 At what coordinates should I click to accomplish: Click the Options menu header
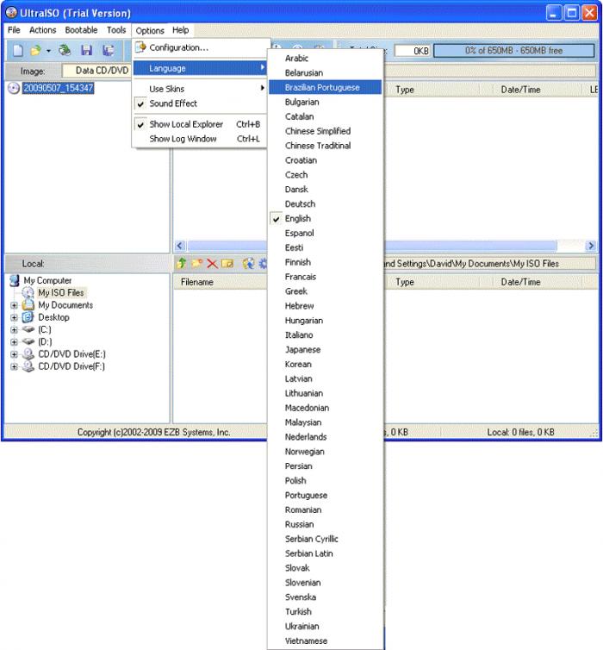click(x=150, y=31)
